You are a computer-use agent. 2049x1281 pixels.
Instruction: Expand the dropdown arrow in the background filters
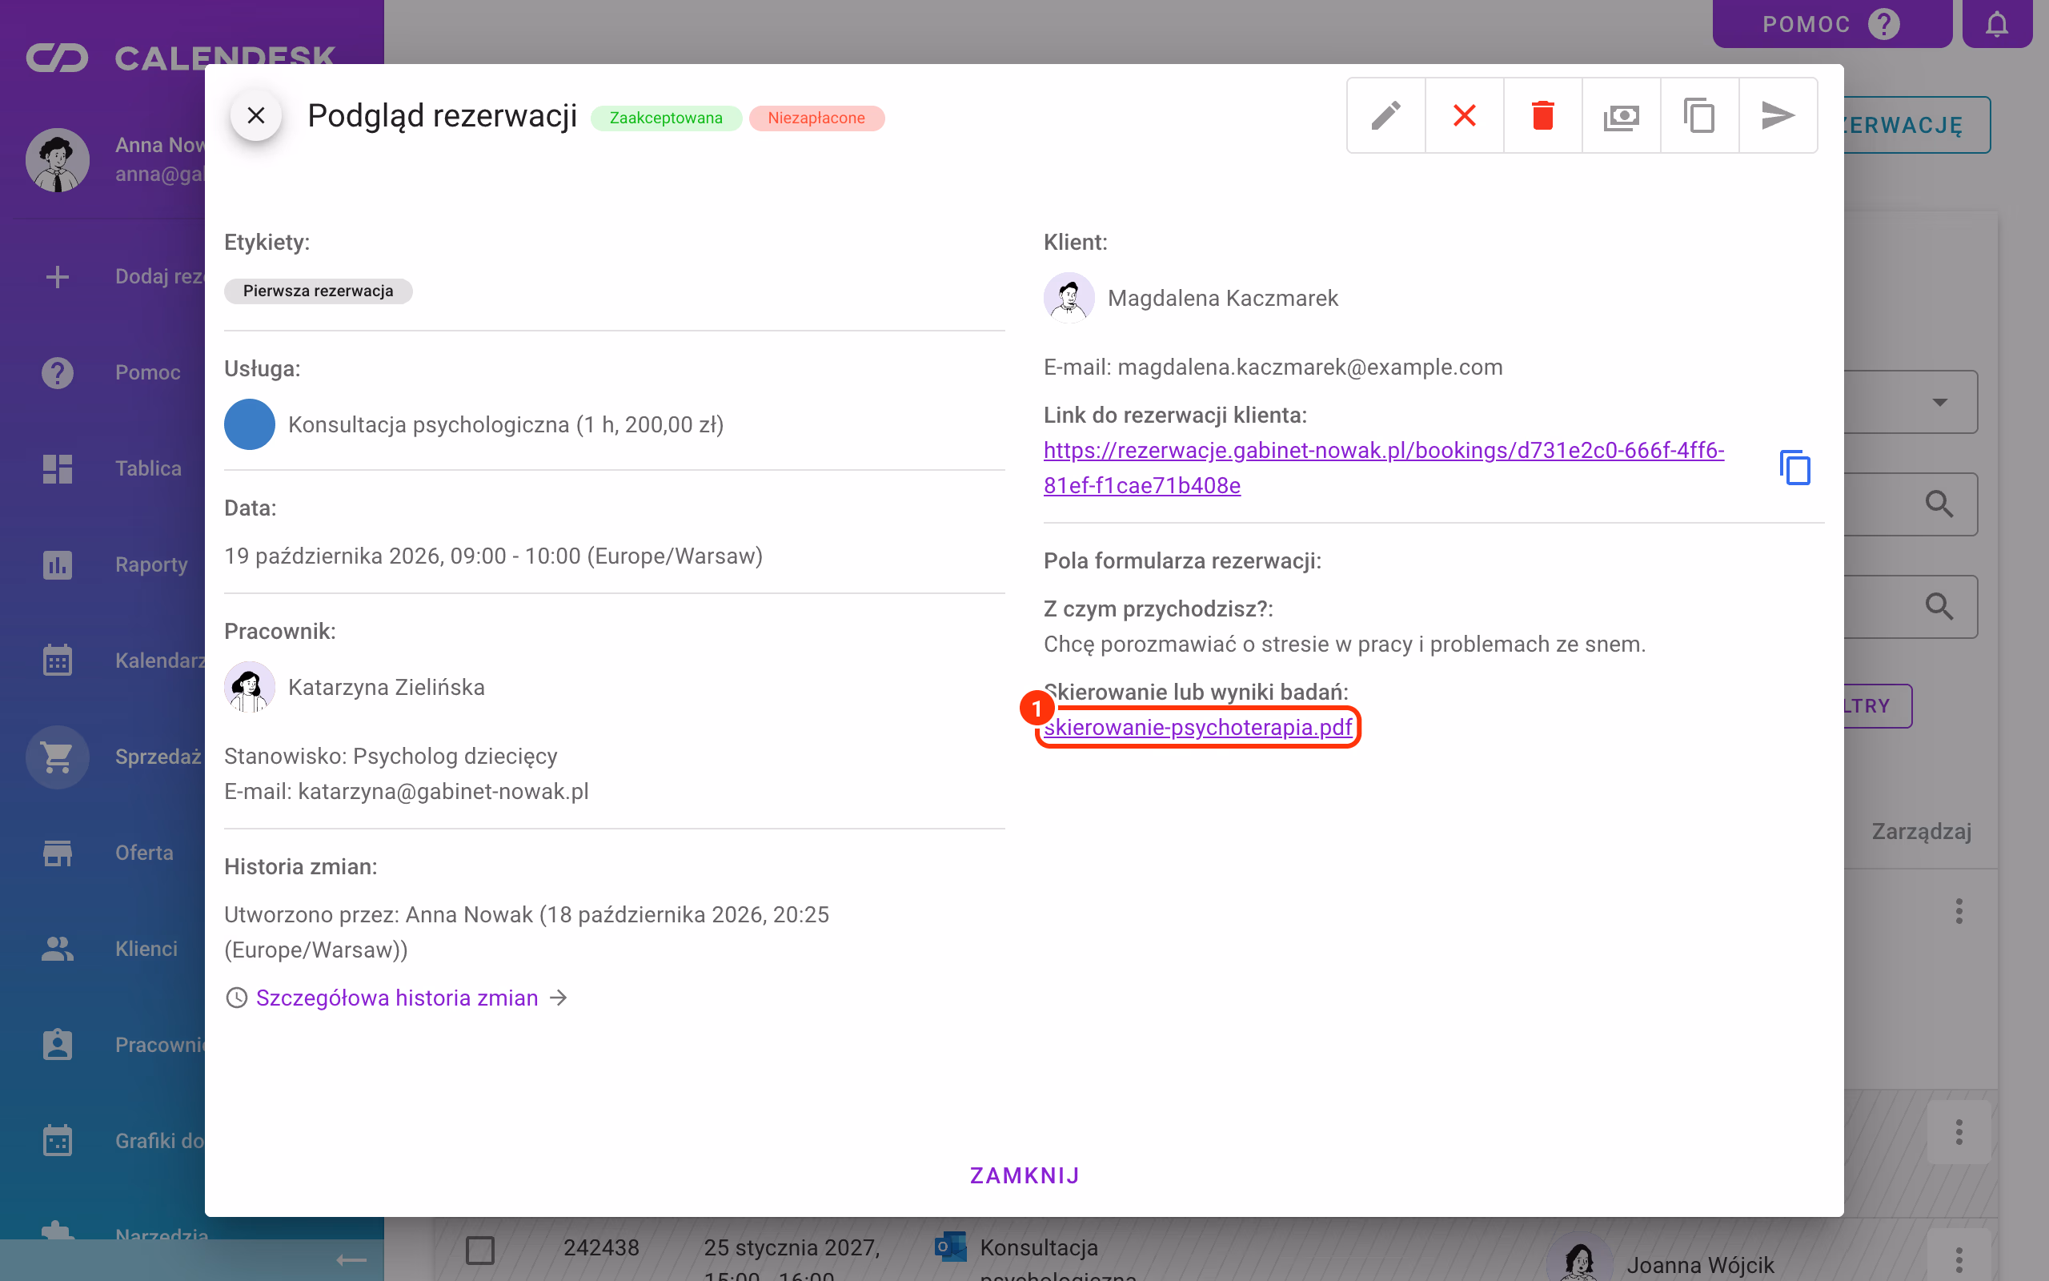point(1939,402)
